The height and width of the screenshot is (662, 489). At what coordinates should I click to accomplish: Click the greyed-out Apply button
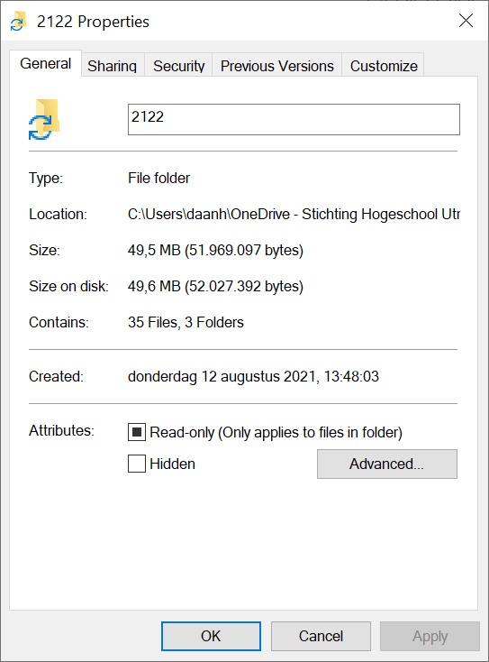pyautogui.click(x=430, y=636)
